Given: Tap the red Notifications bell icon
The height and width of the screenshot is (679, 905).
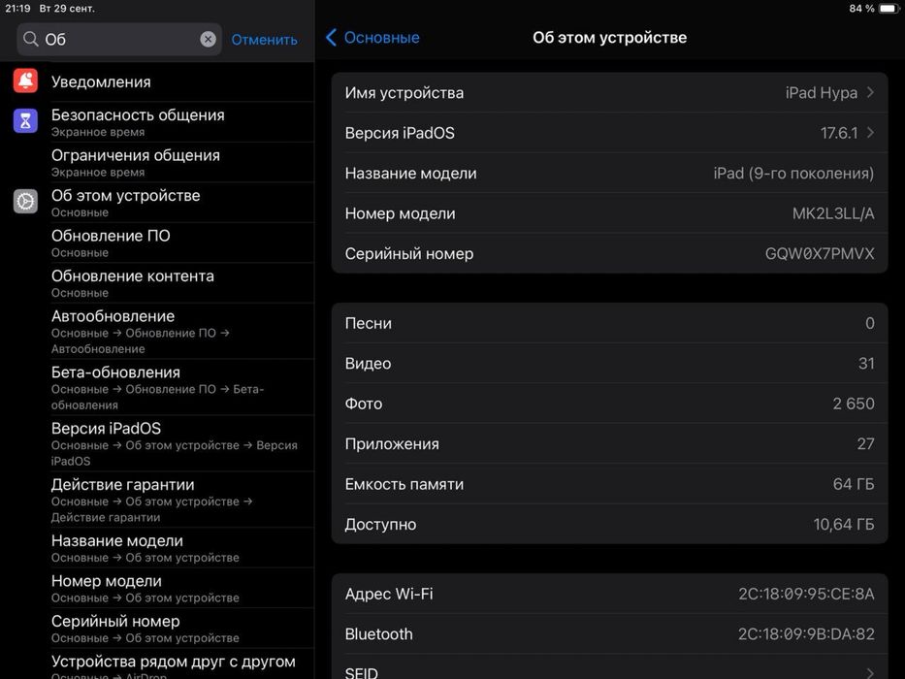Looking at the screenshot, I should pos(25,81).
